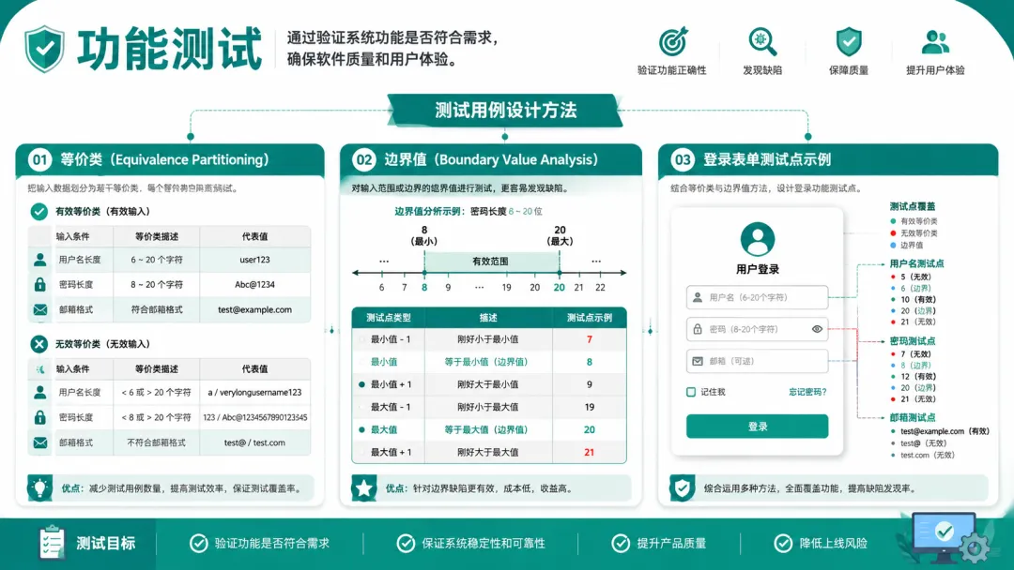Screen dimensions: 1014x570
Task: Click the 最大值 - 1 row label
Action: [x=391, y=407]
